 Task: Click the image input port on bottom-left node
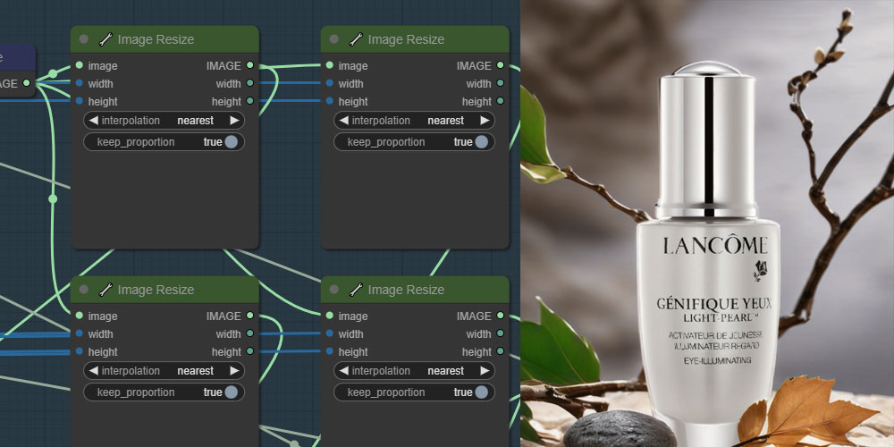(x=80, y=316)
